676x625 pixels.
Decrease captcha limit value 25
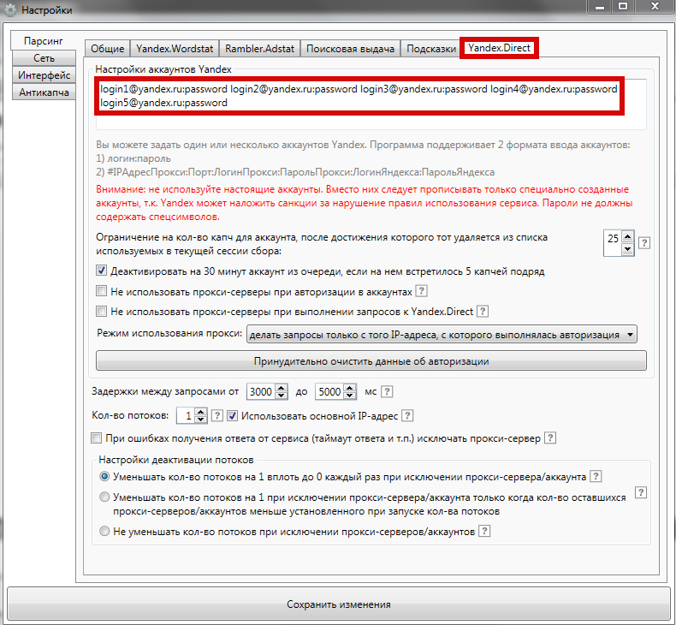pyautogui.click(x=628, y=249)
